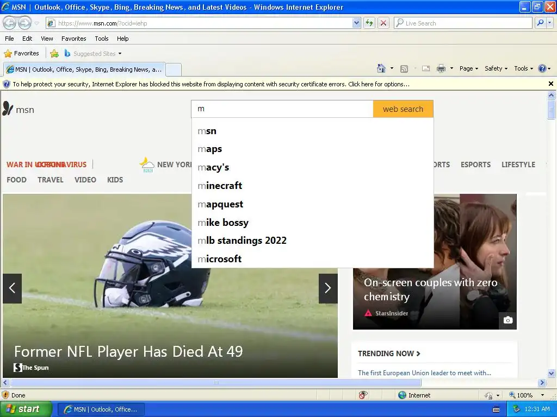Open the Help menu
The image size is (557, 417).
tap(122, 39)
